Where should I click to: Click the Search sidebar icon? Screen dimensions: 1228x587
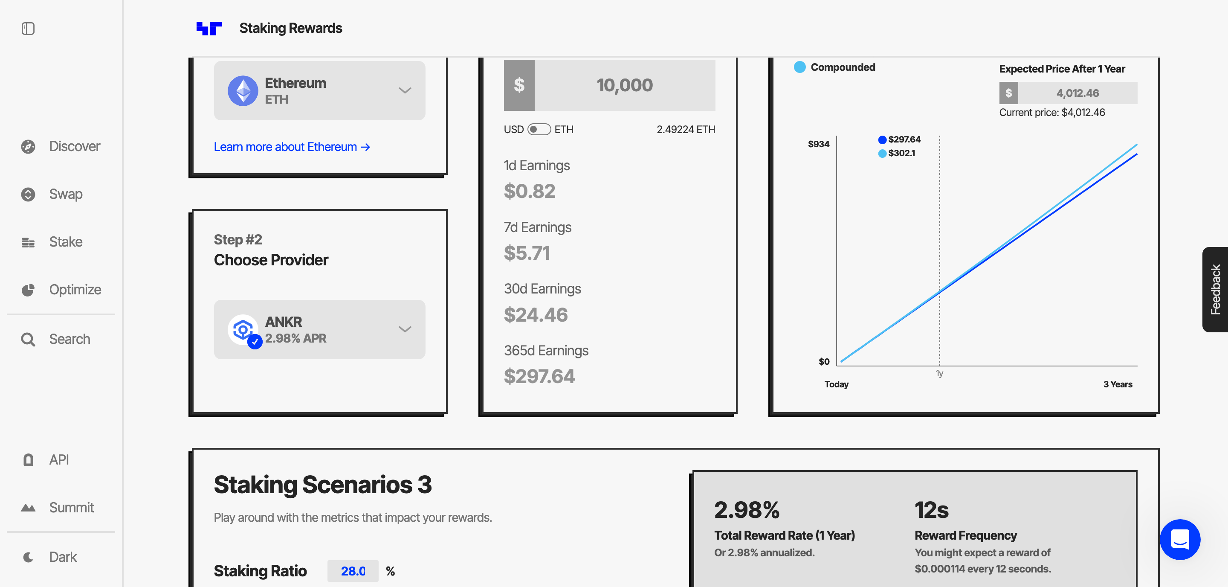click(28, 339)
